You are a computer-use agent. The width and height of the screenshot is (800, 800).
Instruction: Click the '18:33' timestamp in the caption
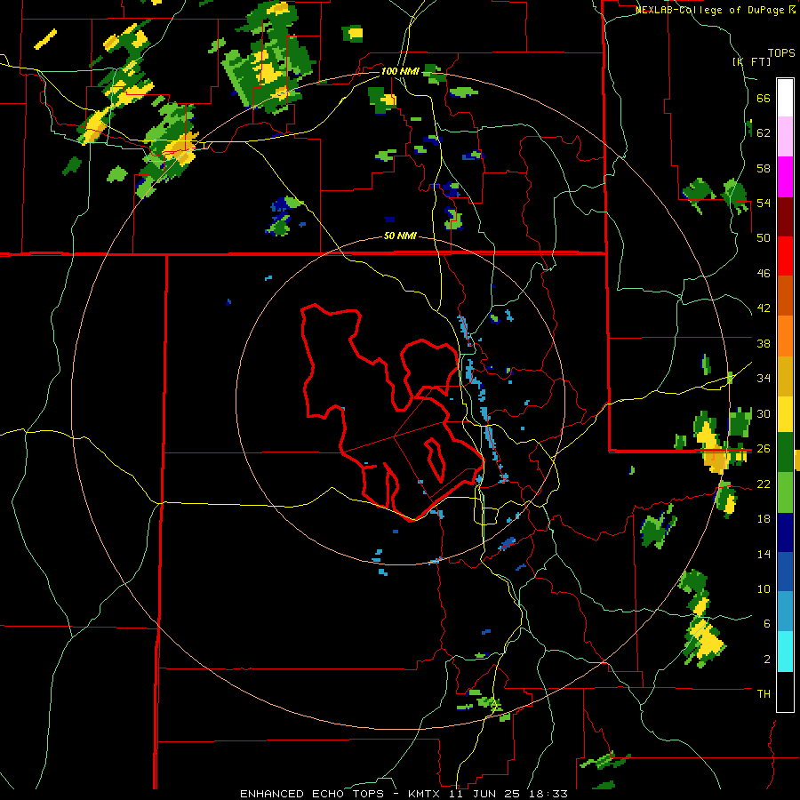548,794
